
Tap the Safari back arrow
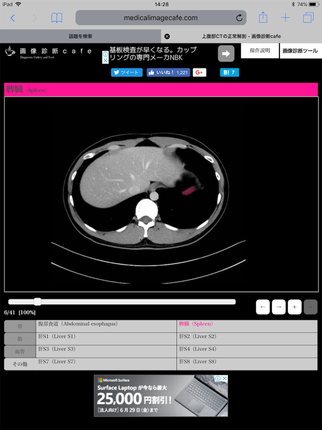click(x=13, y=18)
